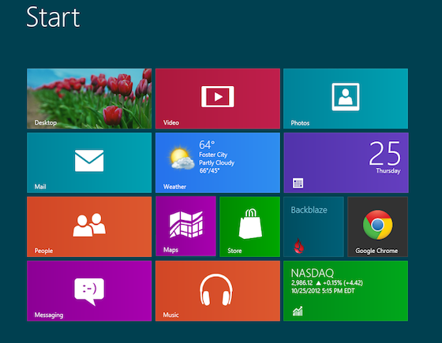442x343 pixels.
Task: Click the small calendar grid icon
Action: point(298,183)
